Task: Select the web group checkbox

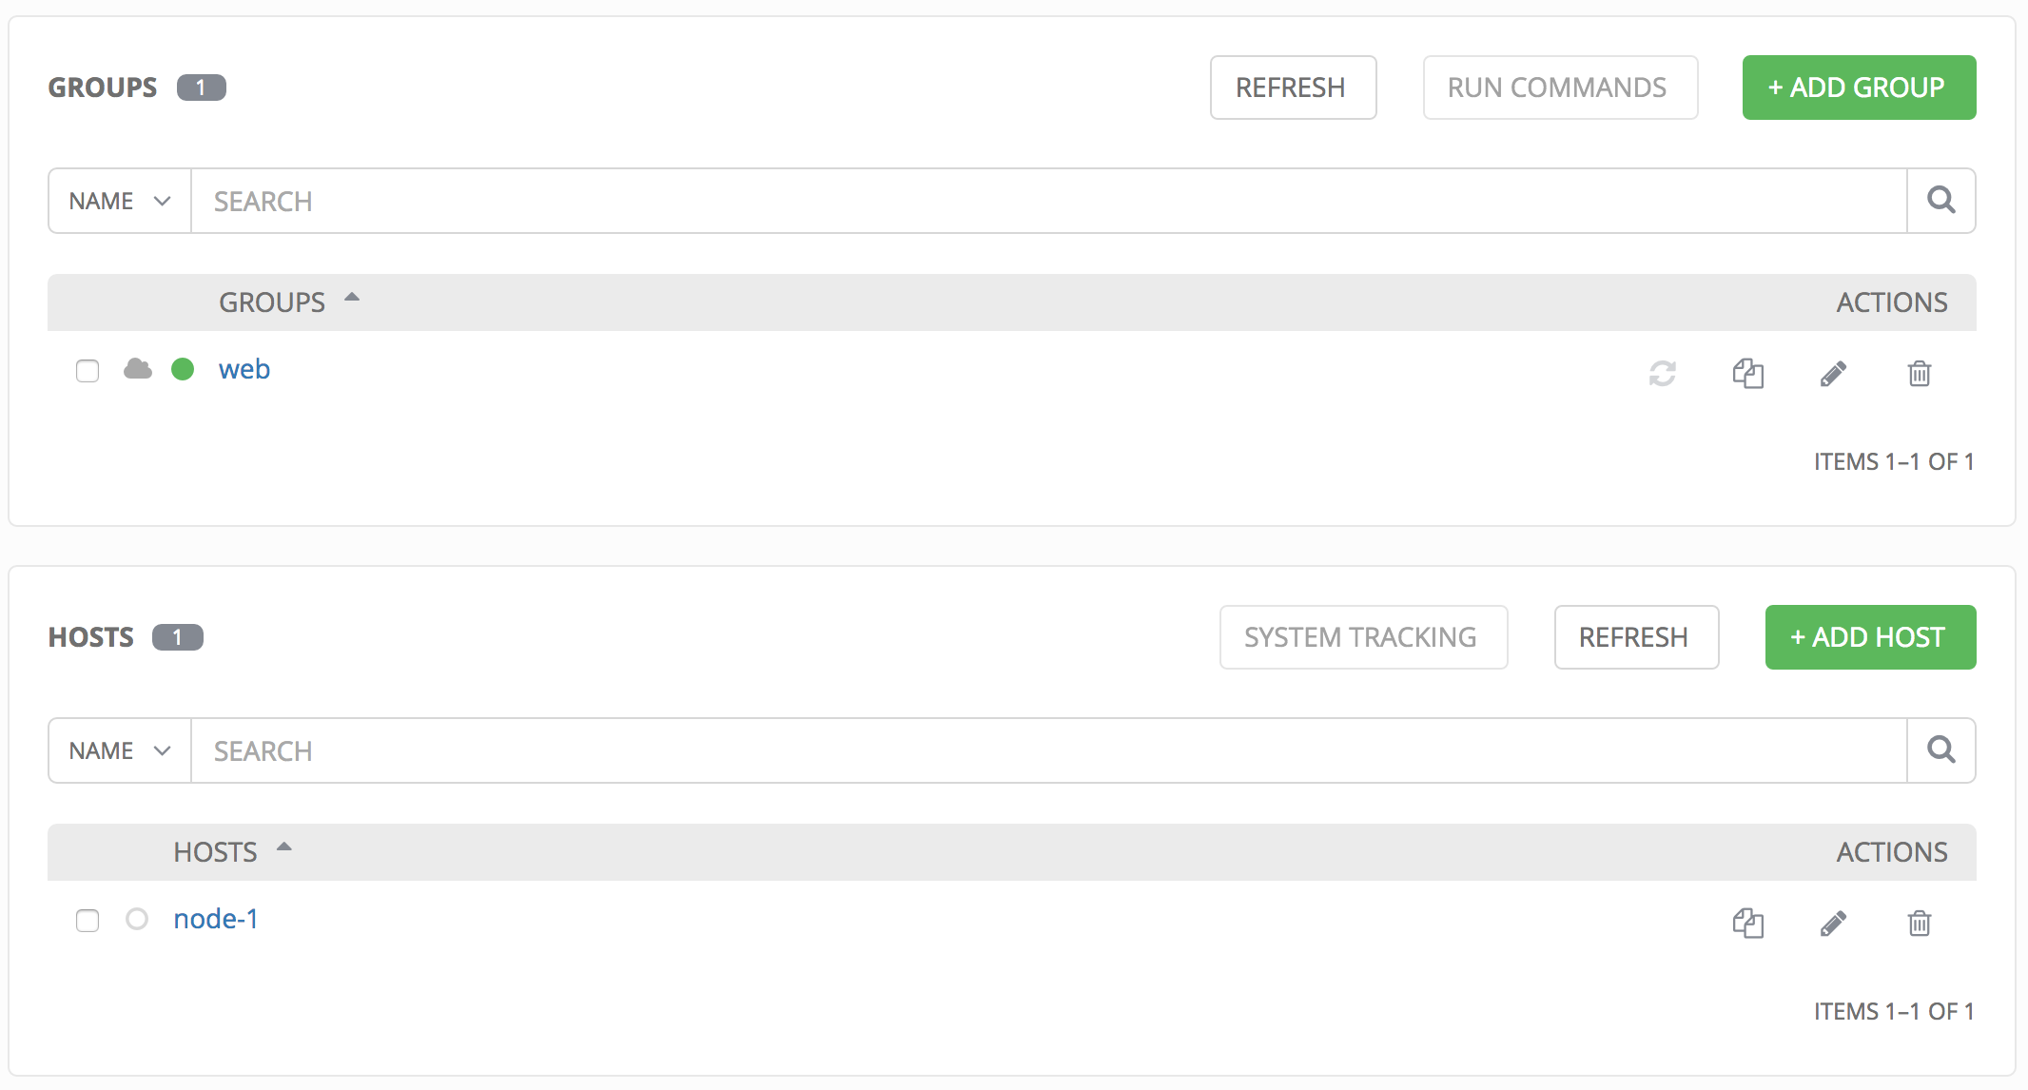Action: [88, 371]
